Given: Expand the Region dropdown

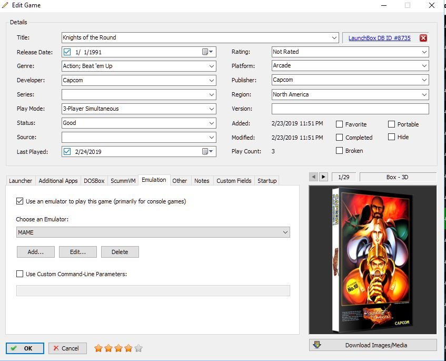Looking at the screenshot, I should tap(424, 94).
